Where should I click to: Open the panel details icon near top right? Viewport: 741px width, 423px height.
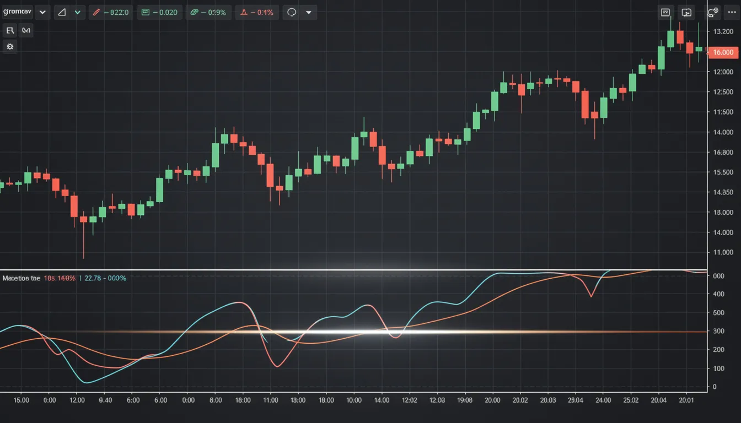(665, 12)
